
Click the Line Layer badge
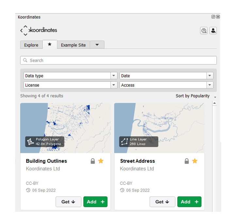pyautogui.click(x=139, y=142)
